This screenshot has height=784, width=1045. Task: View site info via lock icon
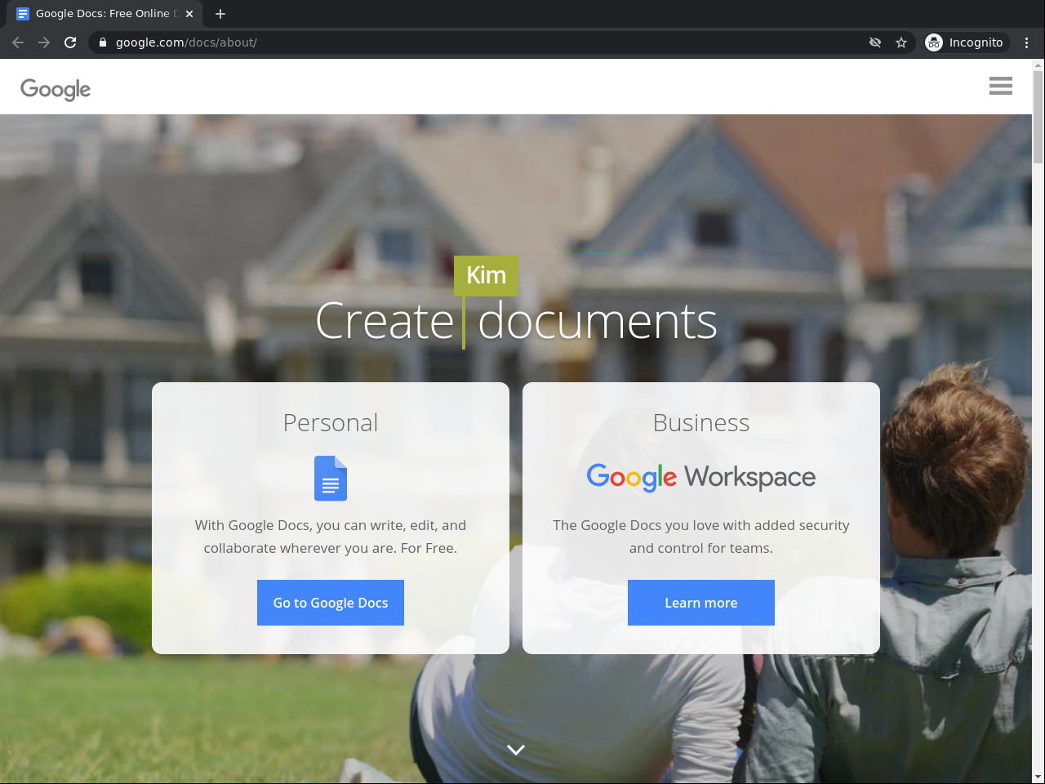103,42
